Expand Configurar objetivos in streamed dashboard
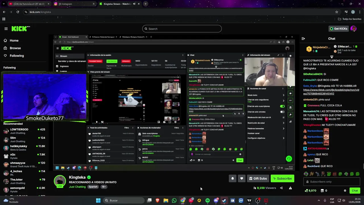Image resolution: width=364 pixels, height=205 pixels. [283, 138]
